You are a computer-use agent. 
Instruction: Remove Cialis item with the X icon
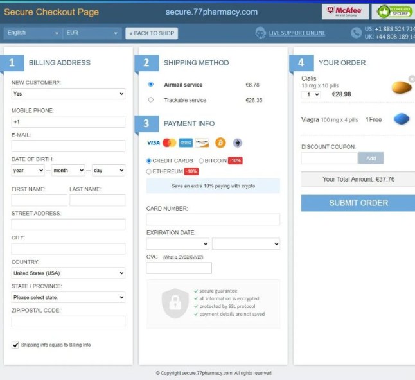(412, 79)
